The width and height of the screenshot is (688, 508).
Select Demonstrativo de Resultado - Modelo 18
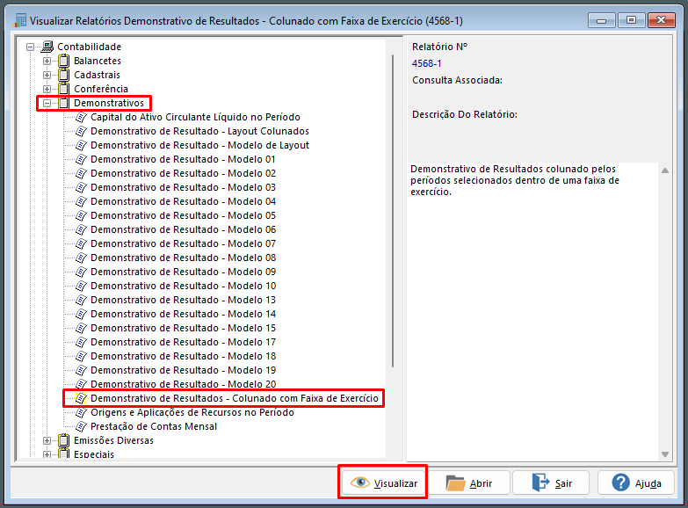click(x=183, y=356)
